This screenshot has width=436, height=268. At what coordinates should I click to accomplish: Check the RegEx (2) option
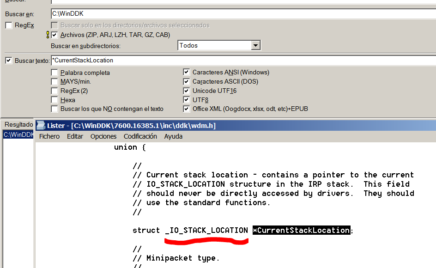point(55,91)
